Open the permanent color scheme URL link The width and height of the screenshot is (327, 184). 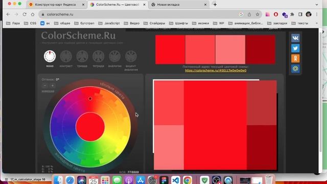216,71
